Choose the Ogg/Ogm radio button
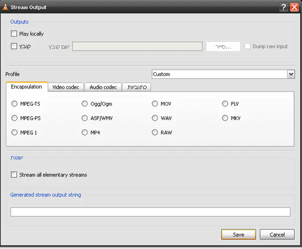The image size is (302, 249). point(85,104)
